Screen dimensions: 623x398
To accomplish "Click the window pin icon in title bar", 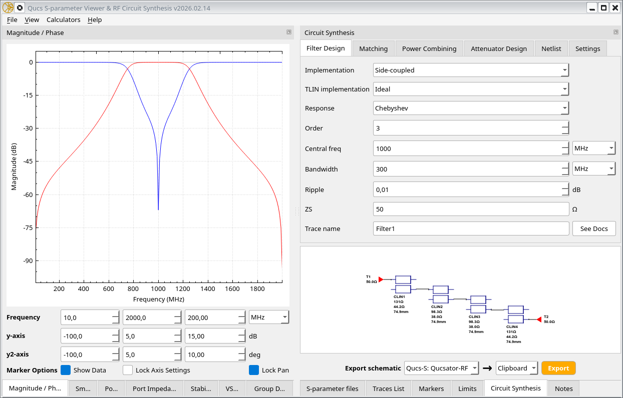I will coord(20,7).
